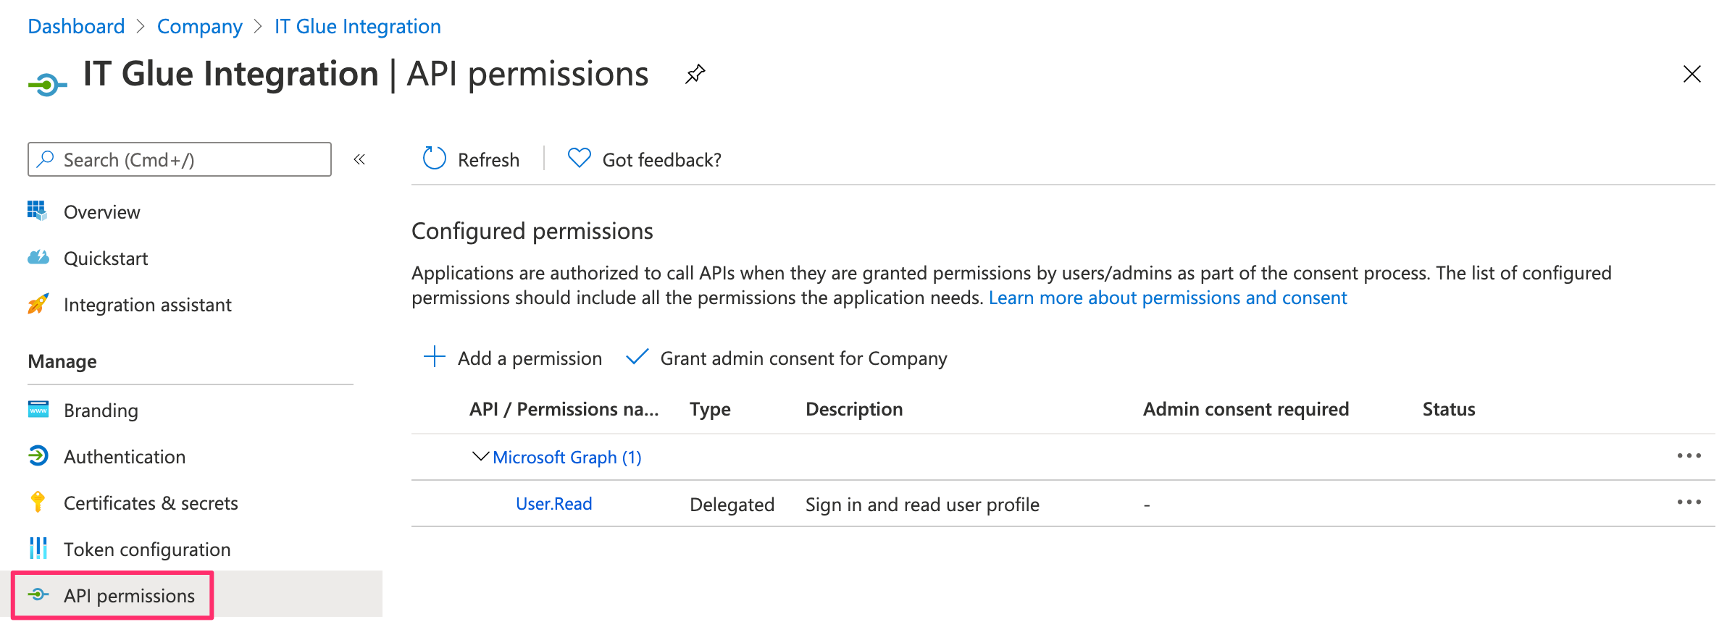Click the IT Glue Integration app icon in header

tap(47, 85)
